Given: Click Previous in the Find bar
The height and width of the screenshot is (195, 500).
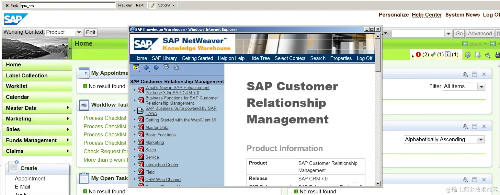Looking at the screenshot, I should (125, 5).
